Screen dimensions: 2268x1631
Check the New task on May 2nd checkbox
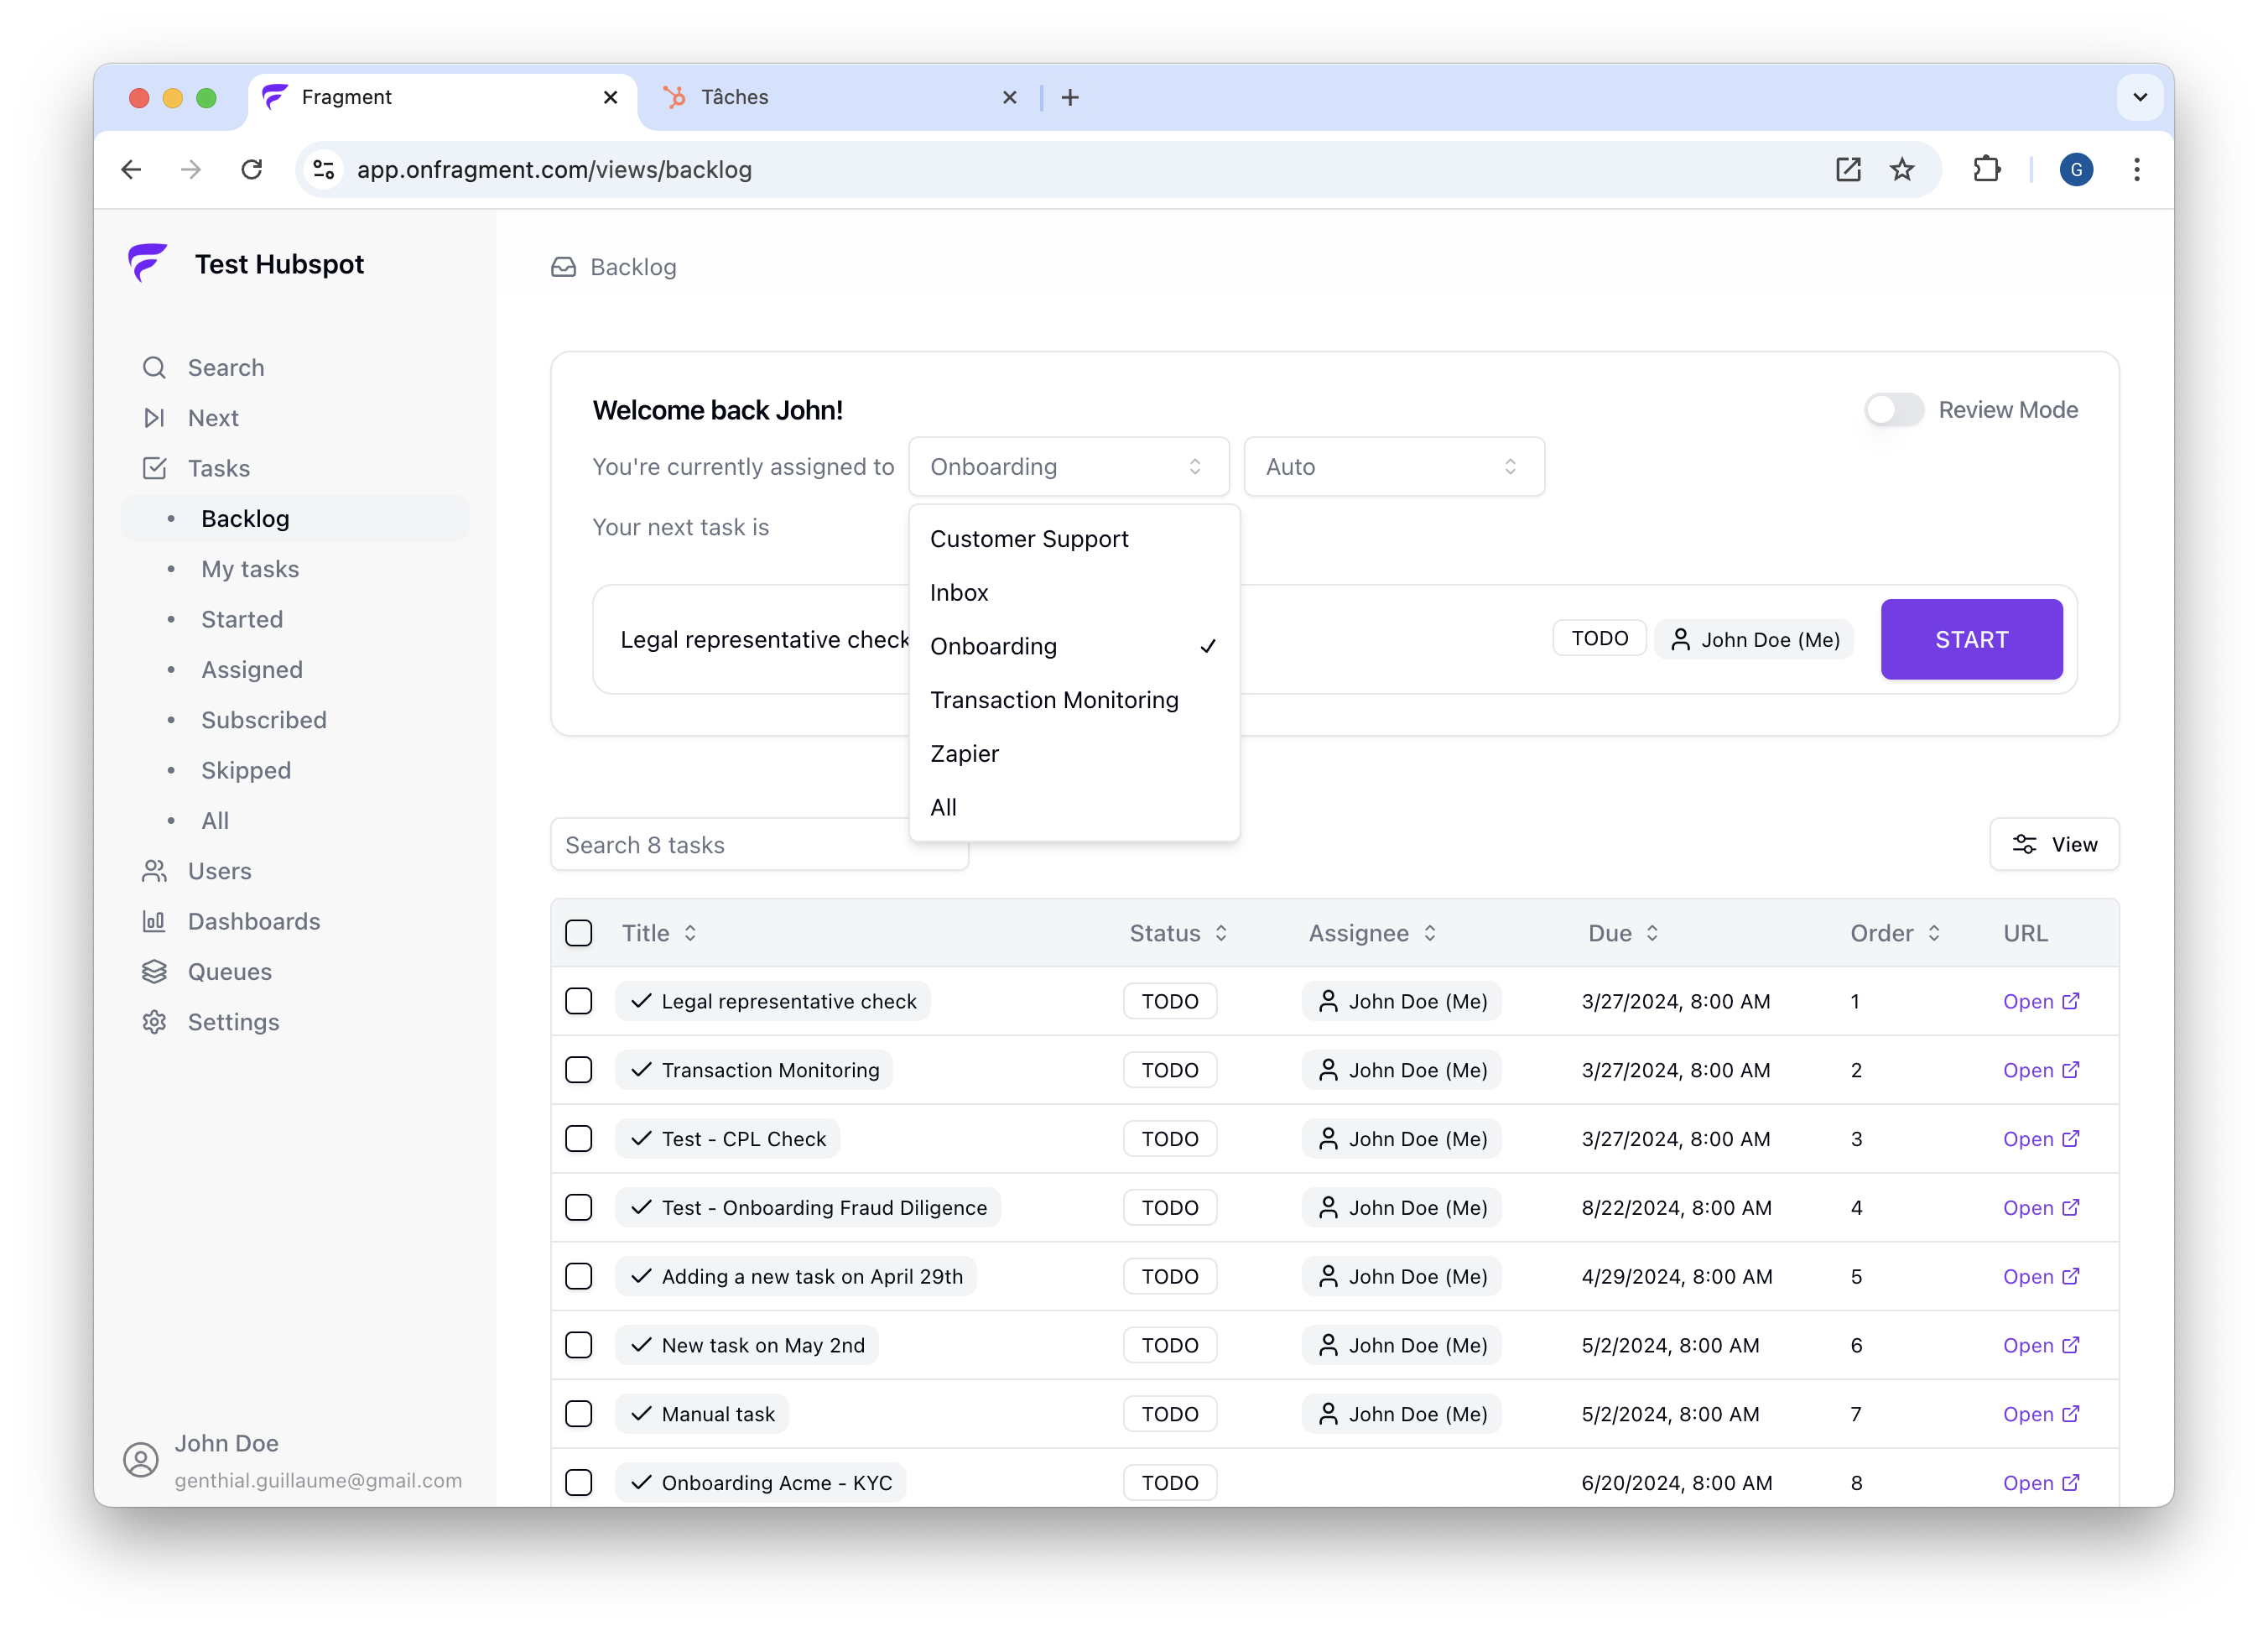[x=579, y=1345]
